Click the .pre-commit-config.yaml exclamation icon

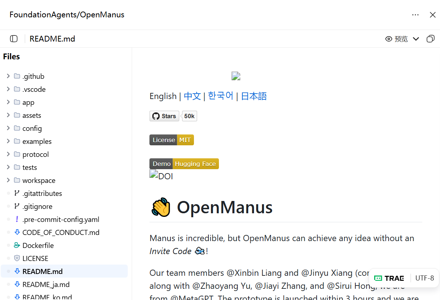tap(17, 219)
